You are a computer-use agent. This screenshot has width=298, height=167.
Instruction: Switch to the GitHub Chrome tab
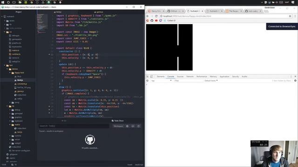[x=175, y=11]
